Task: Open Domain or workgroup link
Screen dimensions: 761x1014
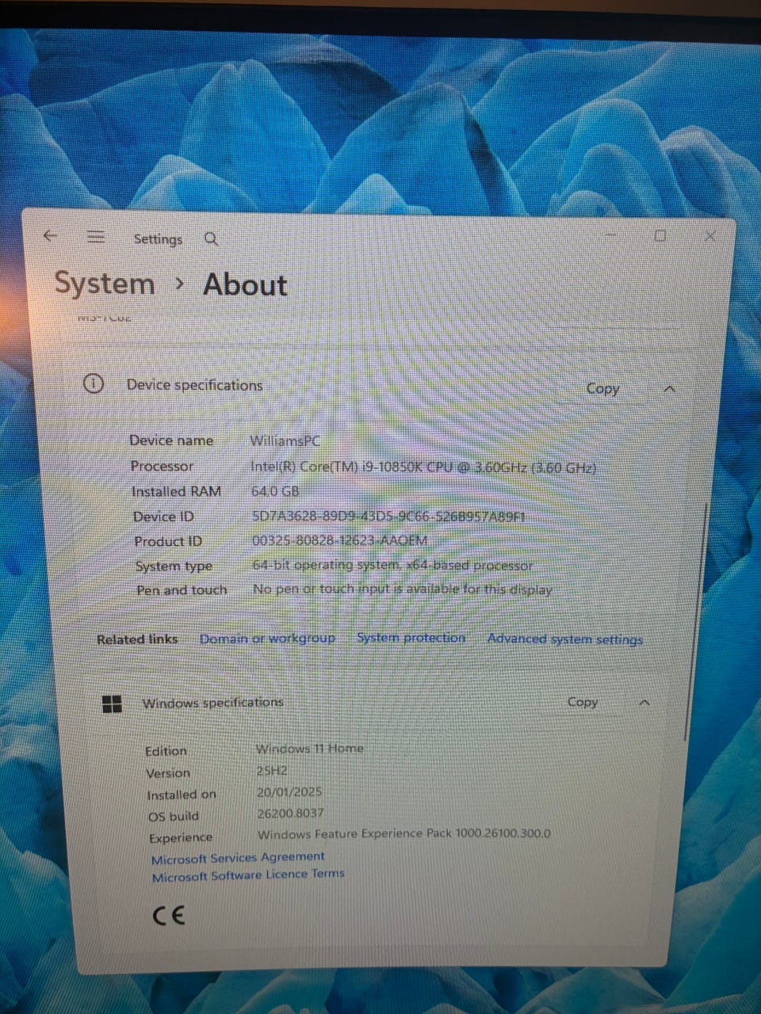Action: point(267,639)
